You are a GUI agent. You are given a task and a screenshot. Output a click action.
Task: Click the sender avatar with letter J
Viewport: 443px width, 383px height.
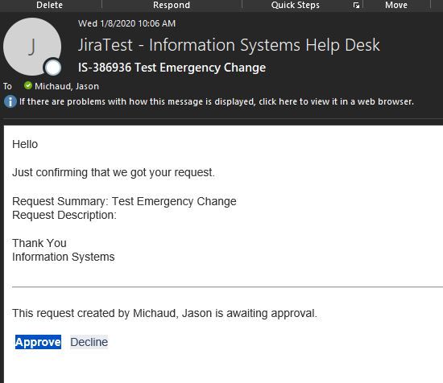coord(32,47)
